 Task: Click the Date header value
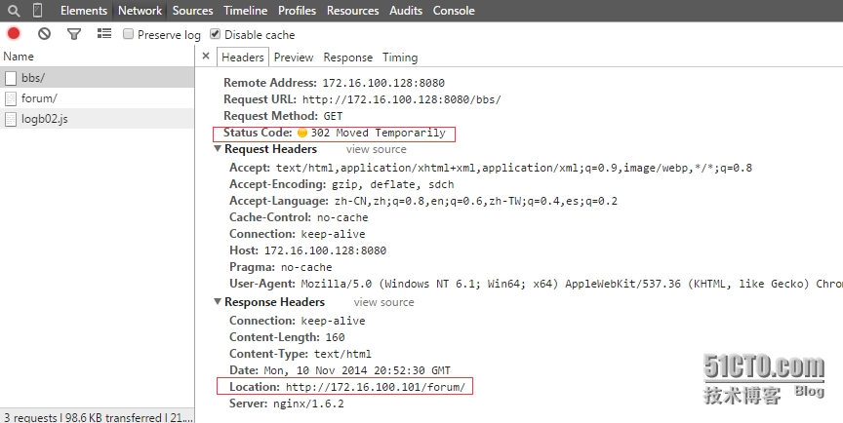[x=357, y=370]
